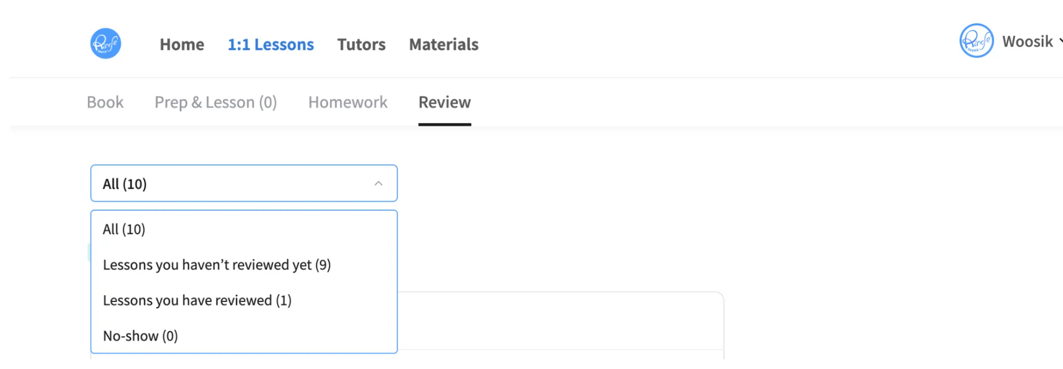This screenshot has height=369, width=1063.
Task: Select Lessons you haven't reviewed yet (9)
Action: (216, 265)
